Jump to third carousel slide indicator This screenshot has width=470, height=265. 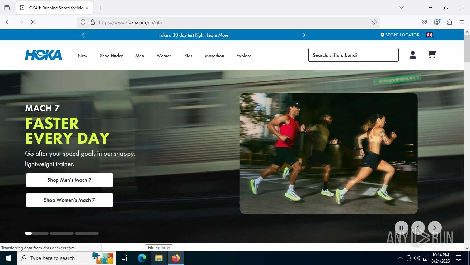87,233
